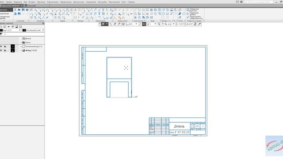The height and width of the screenshot is (159, 283).
Task: Open the zoom scale 0.52 dropdown
Action: point(174,24)
